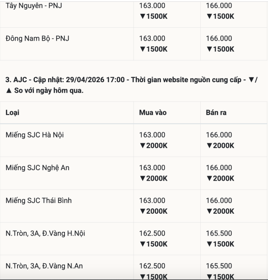This screenshot has width=268, height=280.
Task: Select the Mua vào column header
Action: (153, 113)
